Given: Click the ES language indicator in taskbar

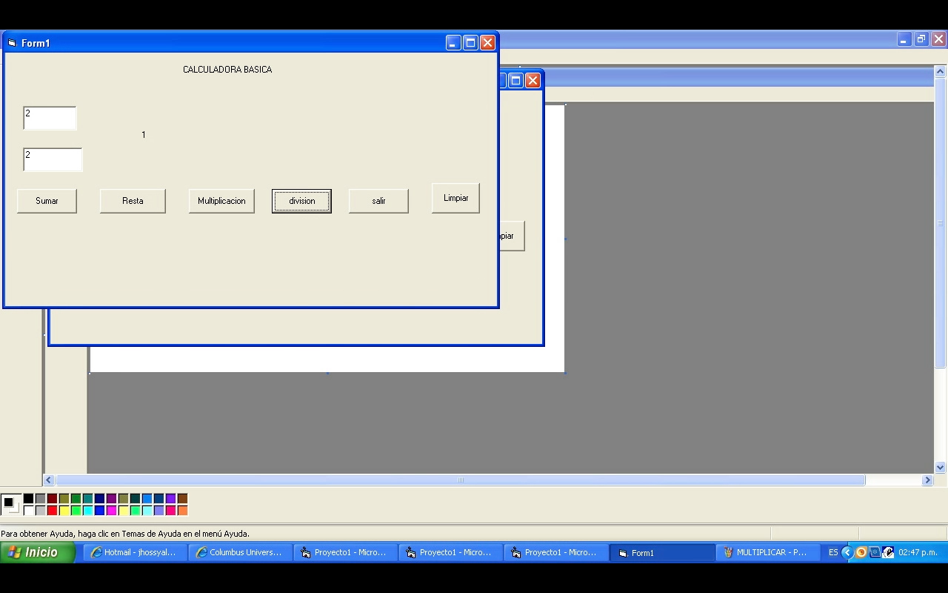Looking at the screenshot, I should point(833,552).
